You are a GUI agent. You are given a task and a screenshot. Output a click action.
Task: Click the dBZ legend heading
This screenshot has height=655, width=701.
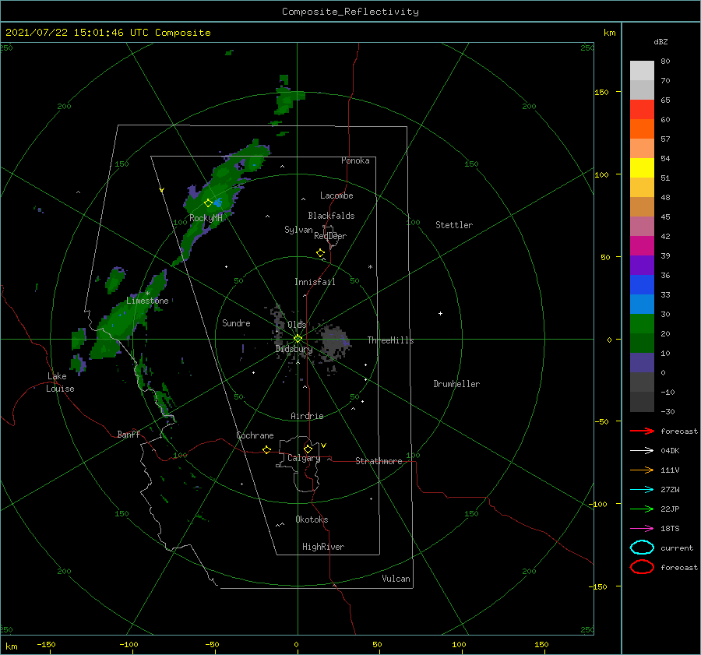(x=660, y=41)
